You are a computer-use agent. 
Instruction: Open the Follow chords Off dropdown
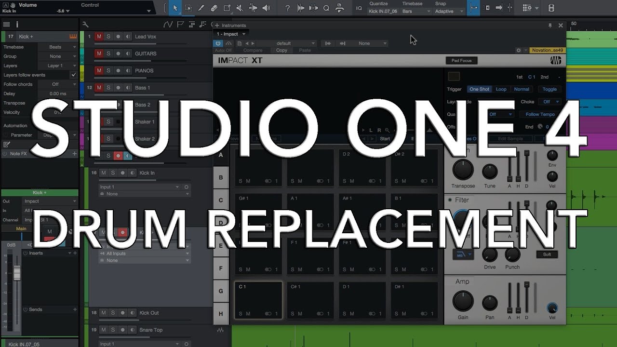coord(57,84)
